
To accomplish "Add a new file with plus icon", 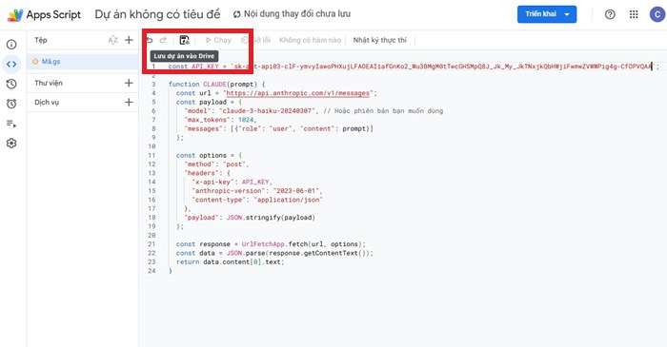I will [x=129, y=40].
